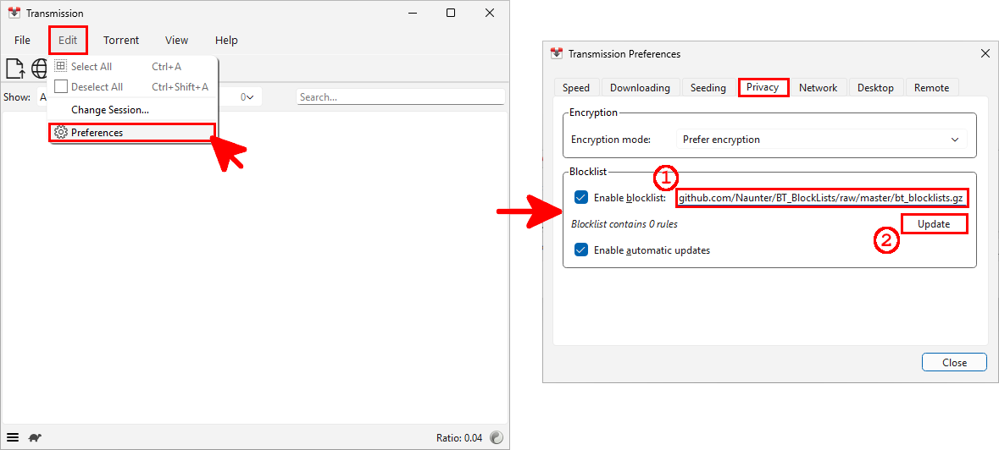This screenshot has width=999, height=450.
Task: Switch to the Seeding tab
Action: click(708, 88)
